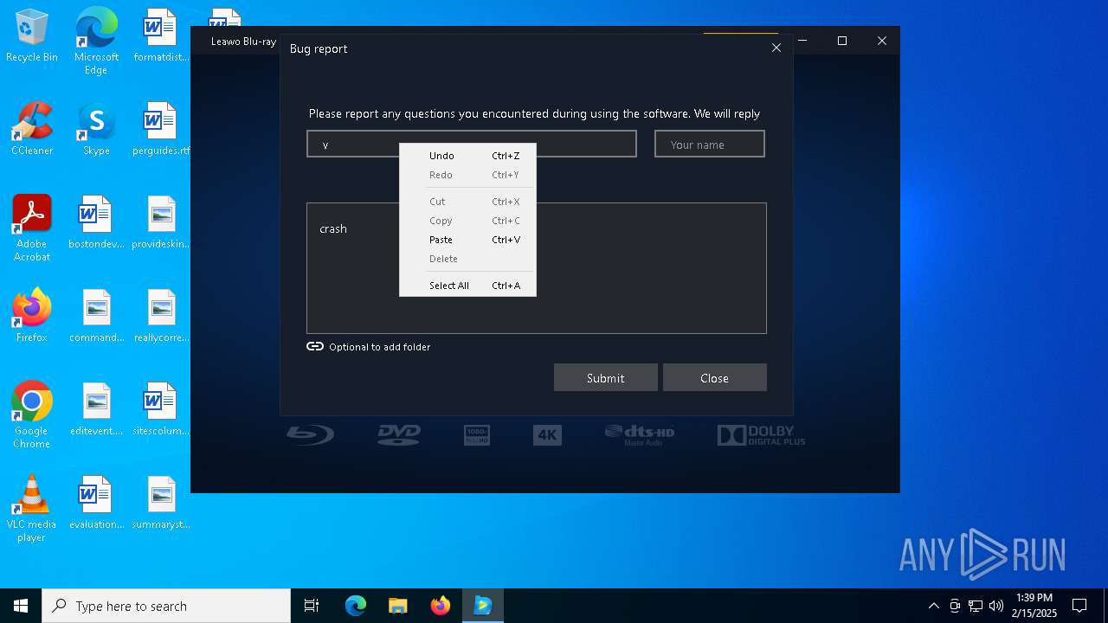Open Task View on taskbar
Viewport: 1108px width, 623px height.
(x=312, y=606)
